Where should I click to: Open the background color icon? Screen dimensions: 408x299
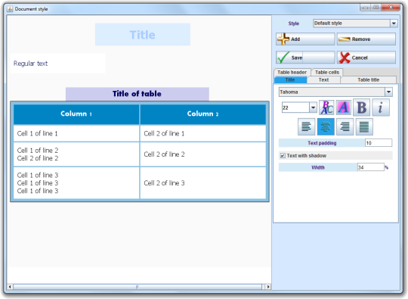click(x=344, y=107)
